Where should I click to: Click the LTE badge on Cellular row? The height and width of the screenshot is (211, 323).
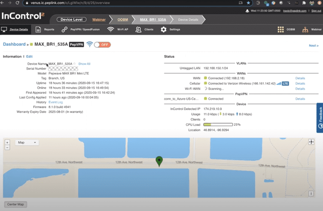285,84
